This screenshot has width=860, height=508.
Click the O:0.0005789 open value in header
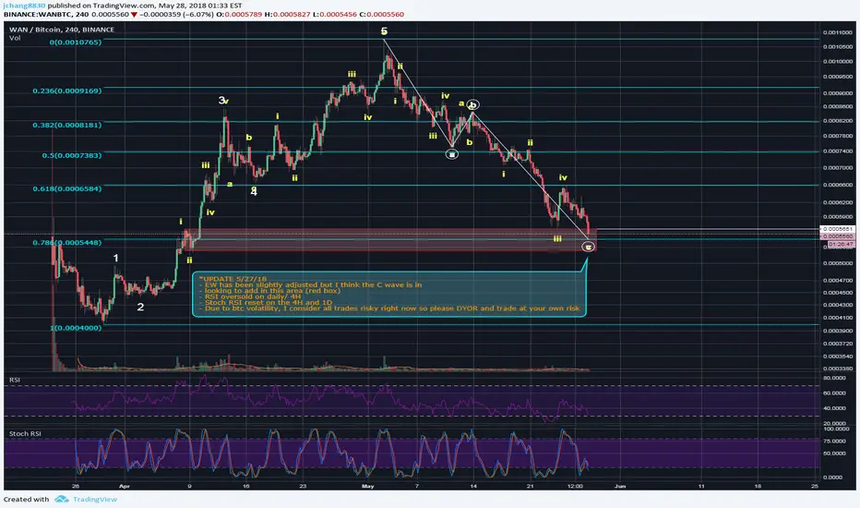coord(239,14)
